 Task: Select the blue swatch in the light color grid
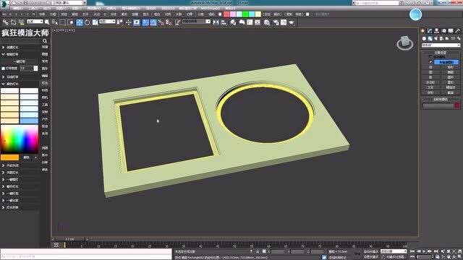[x=29, y=121]
